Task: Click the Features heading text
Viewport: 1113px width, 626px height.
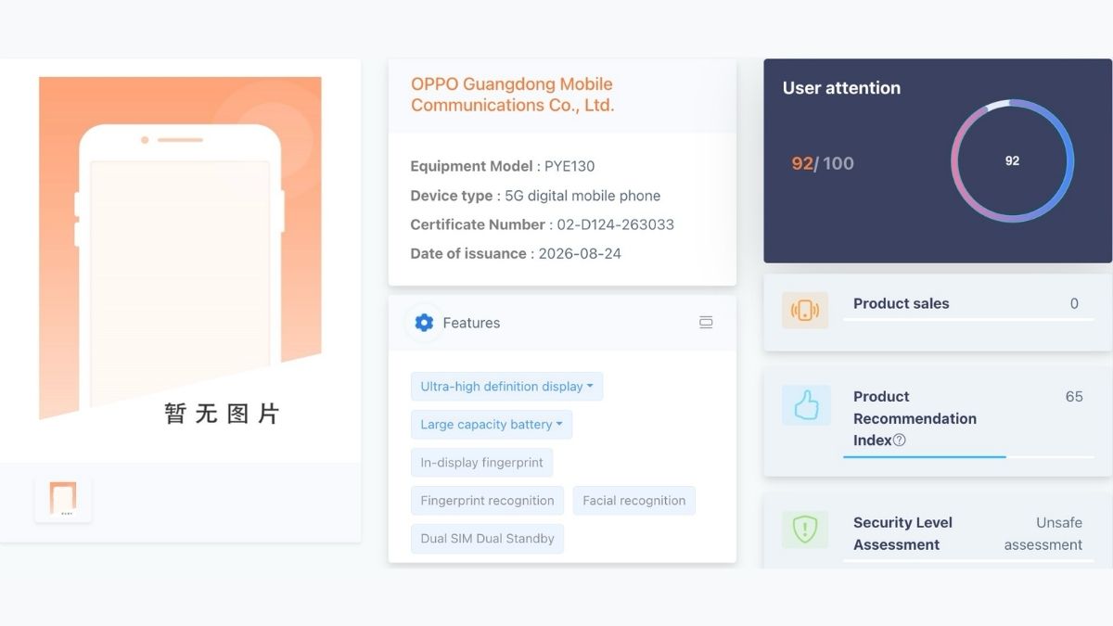Action: 471,323
